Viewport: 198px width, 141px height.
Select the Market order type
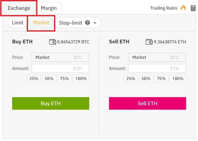pyautogui.click(x=41, y=22)
